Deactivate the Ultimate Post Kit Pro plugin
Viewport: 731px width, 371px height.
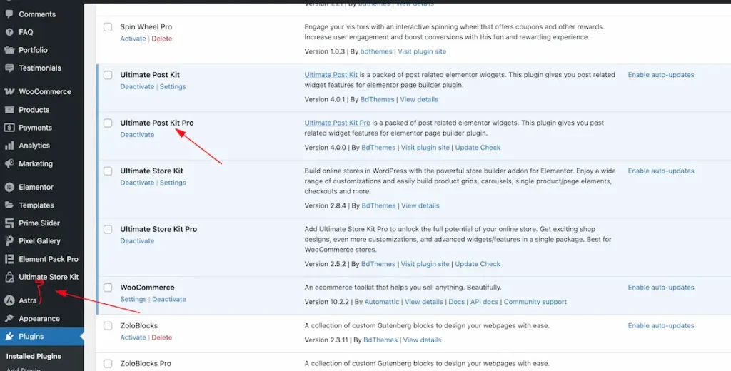[137, 135]
